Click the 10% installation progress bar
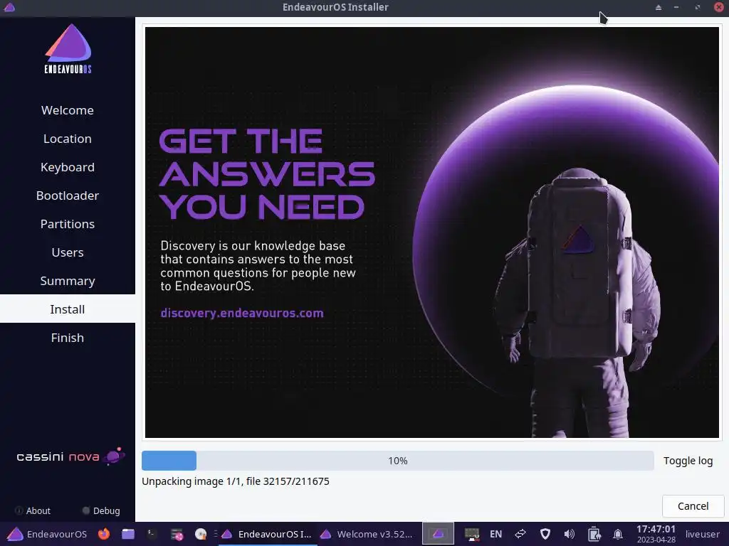The height and width of the screenshot is (546, 729). tap(397, 461)
